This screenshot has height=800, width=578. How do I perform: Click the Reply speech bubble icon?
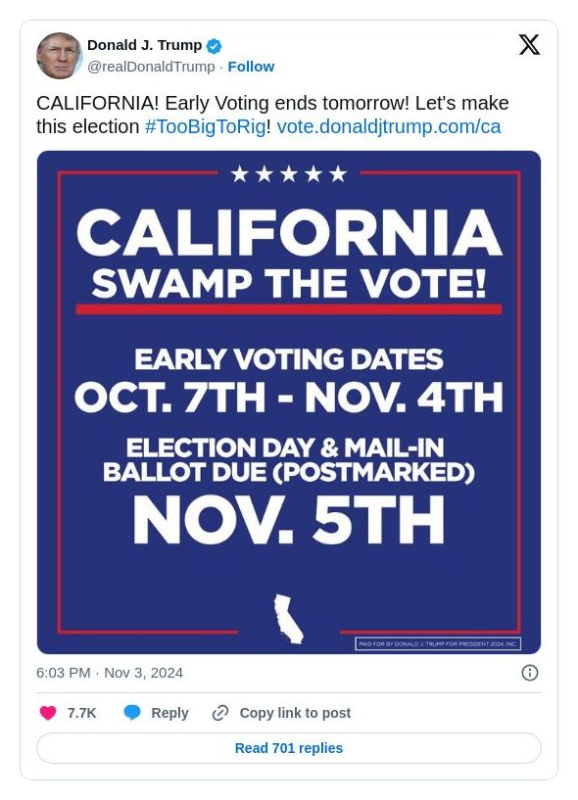(131, 713)
